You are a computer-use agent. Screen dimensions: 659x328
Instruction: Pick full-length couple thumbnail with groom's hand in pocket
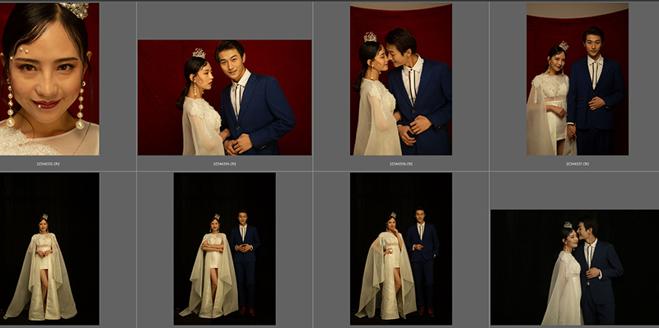401,249
